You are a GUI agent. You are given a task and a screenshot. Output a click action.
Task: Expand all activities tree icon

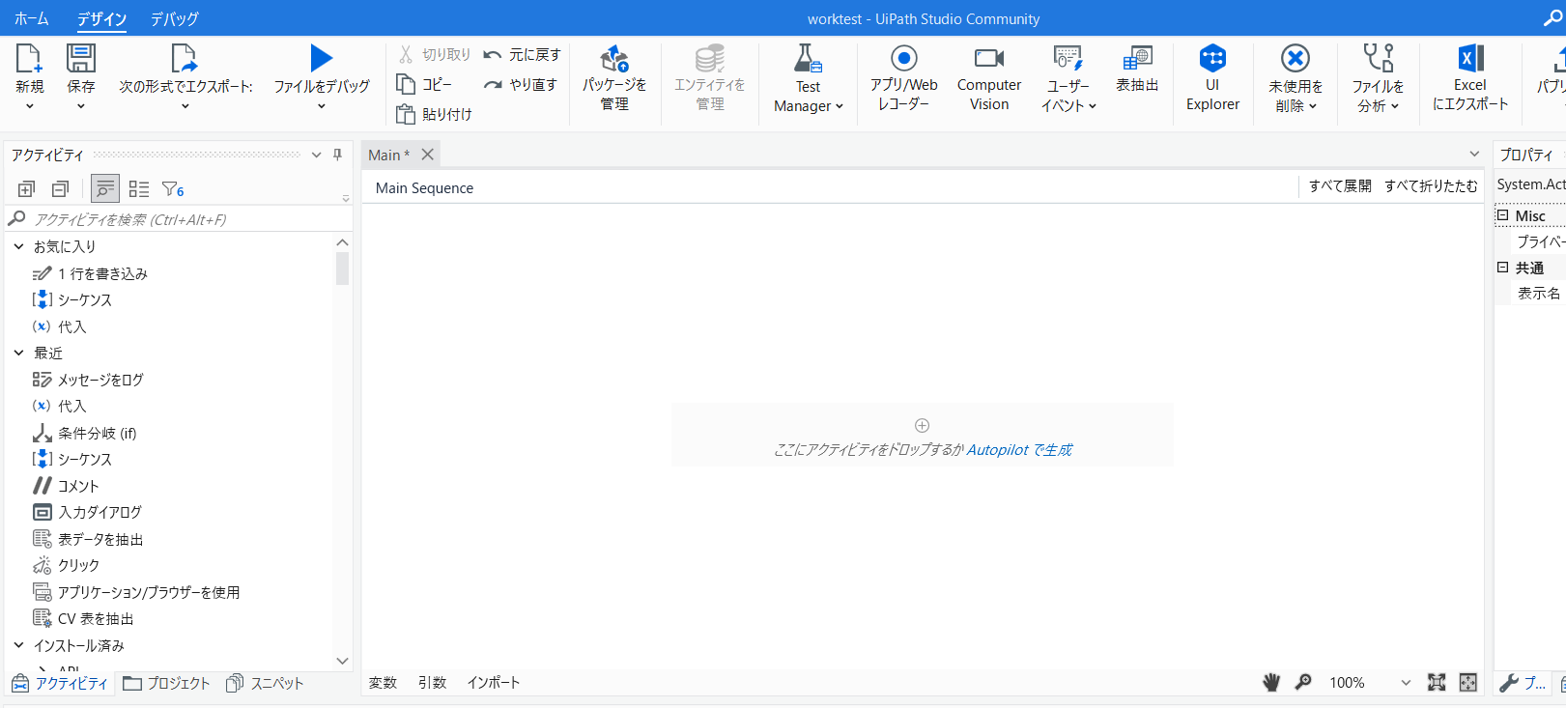(x=26, y=189)
